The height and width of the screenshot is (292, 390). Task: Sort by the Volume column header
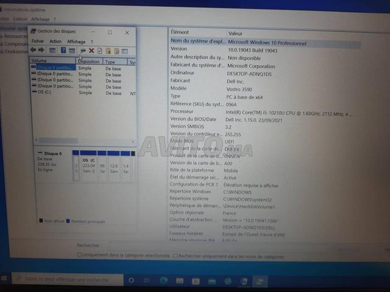[53, 60]
